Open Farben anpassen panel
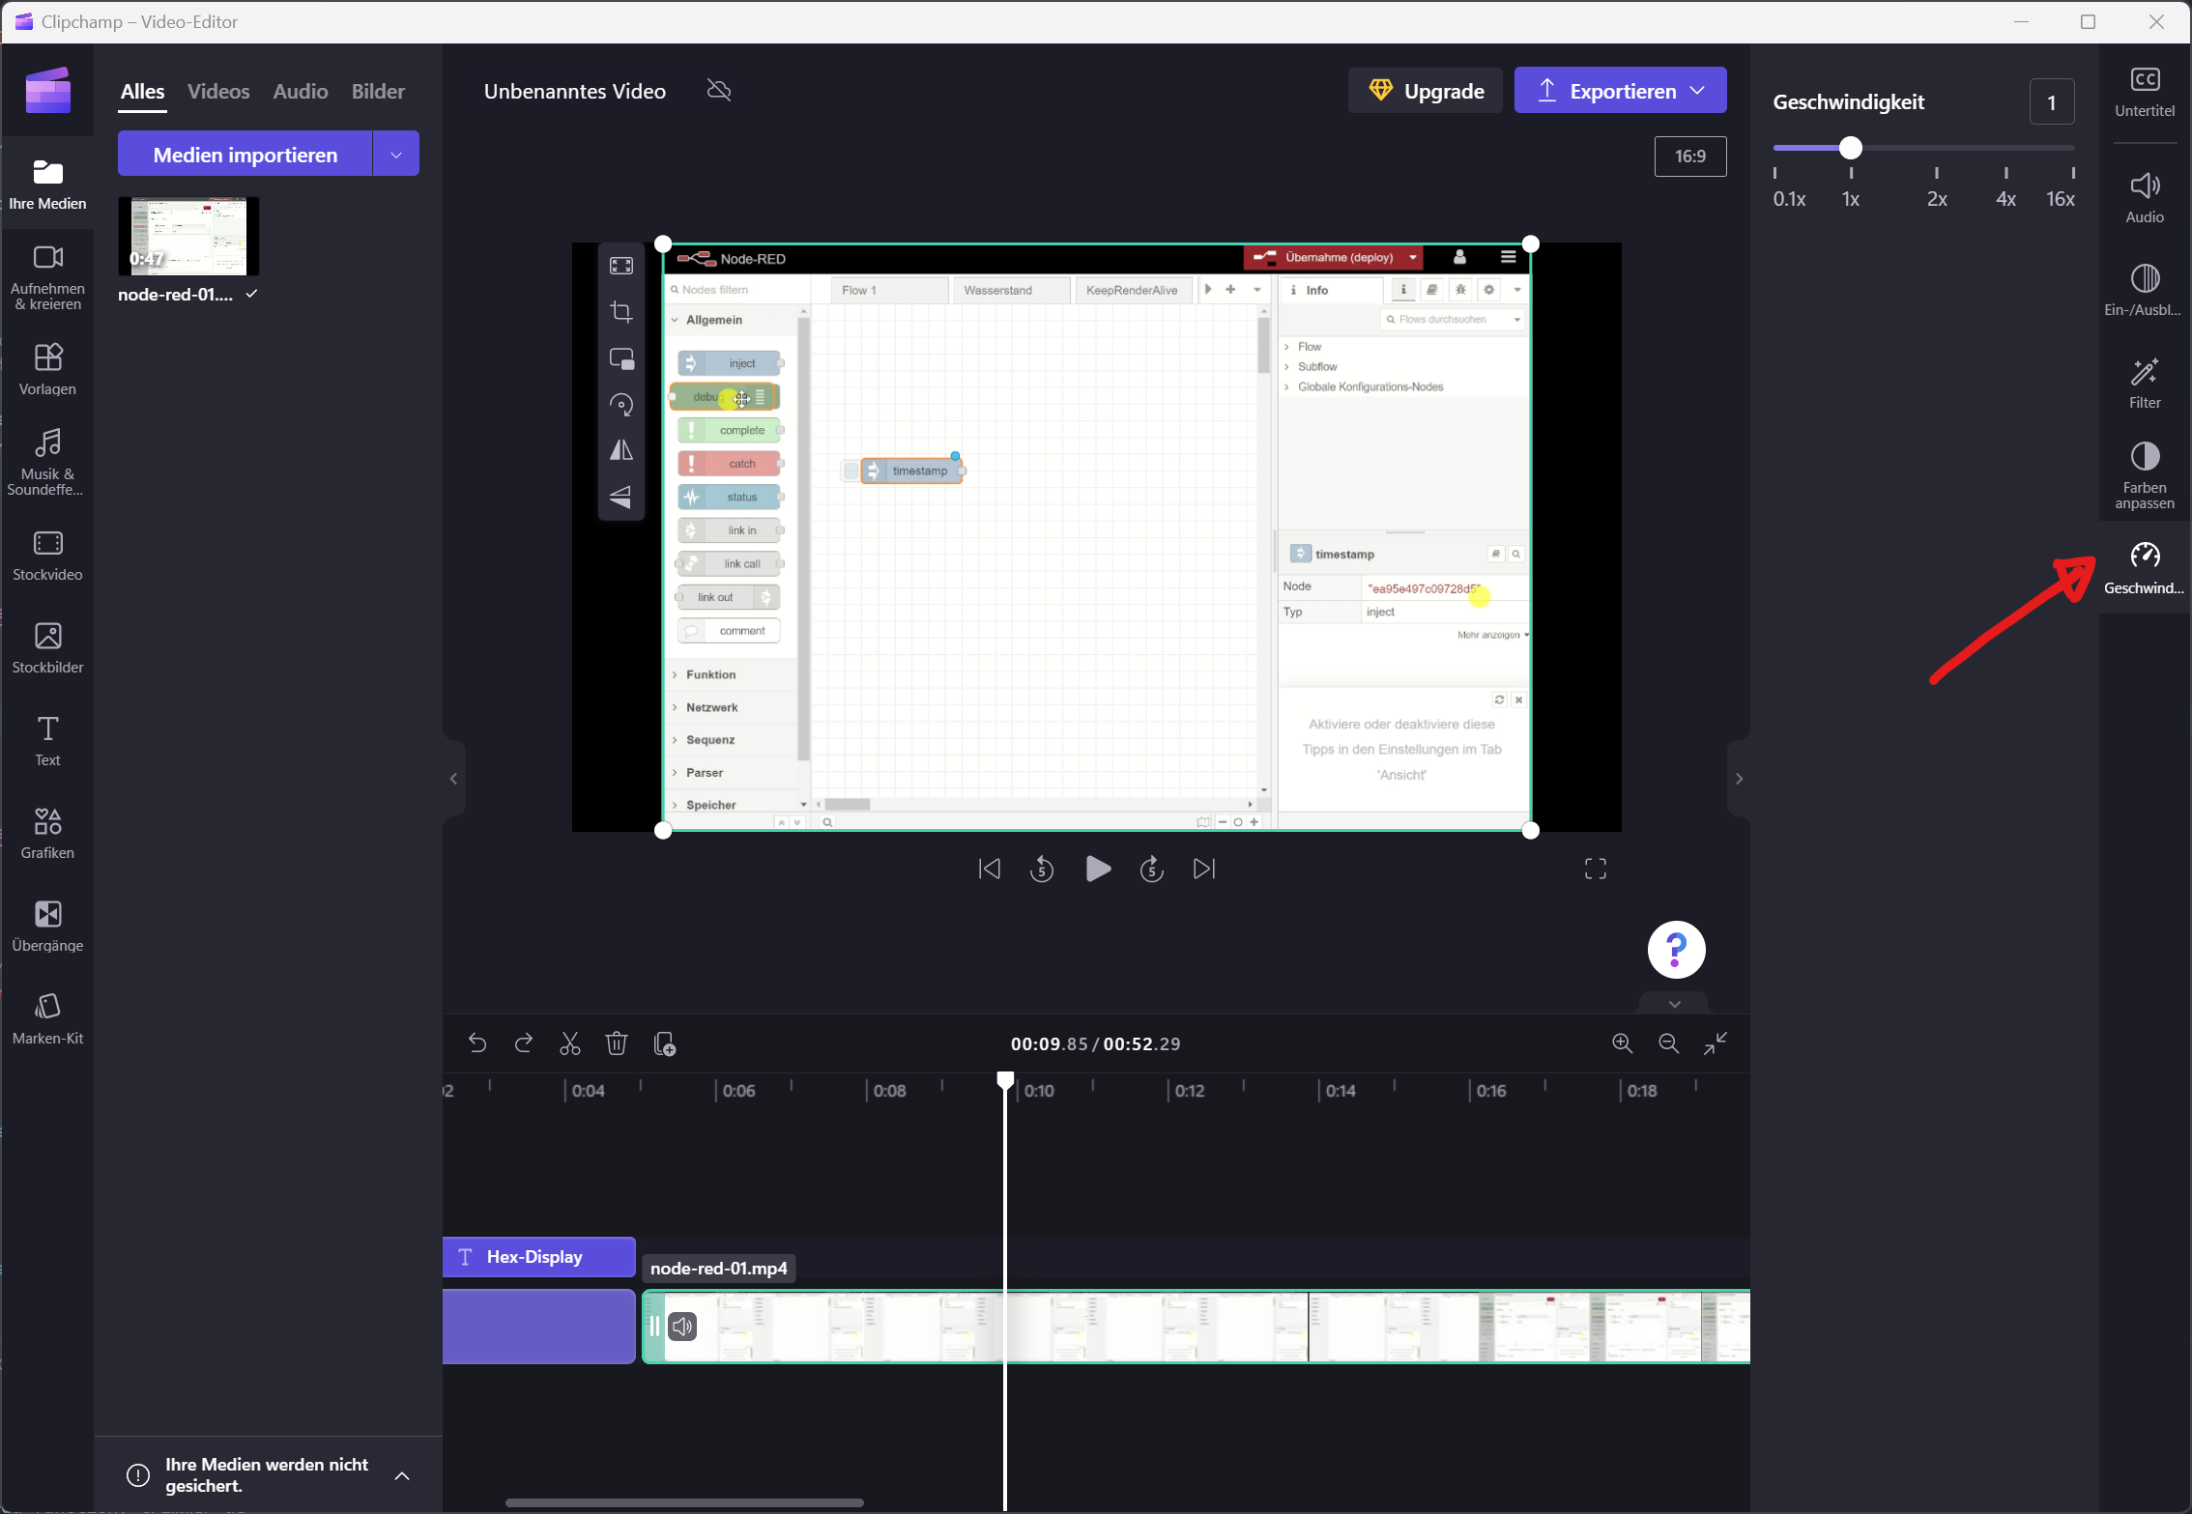This screenshot has width=2192, height=1514. (x=2145, y=475)
